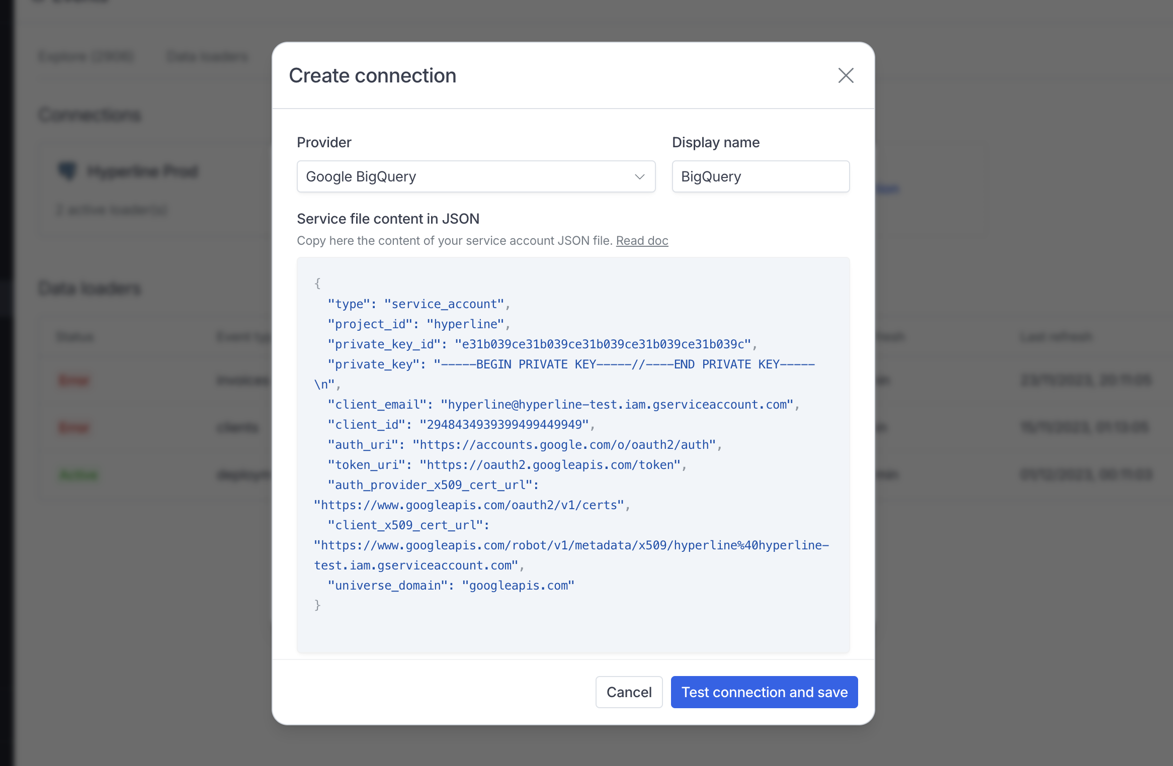
Task: Click the Last refresh column header
Action: click(x=1056, y=337)
